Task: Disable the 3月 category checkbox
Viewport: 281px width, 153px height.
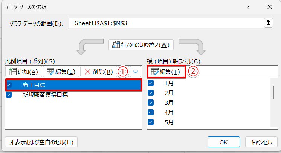Action: coord(151,103)
